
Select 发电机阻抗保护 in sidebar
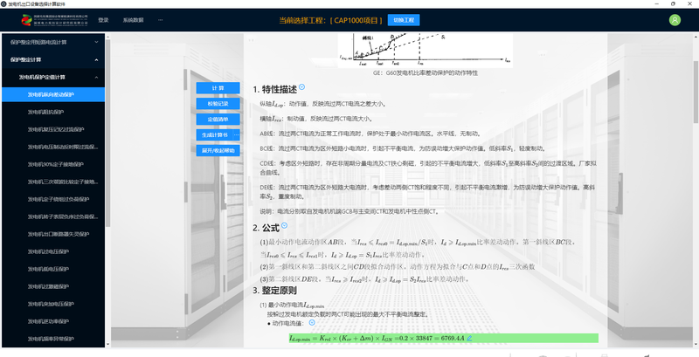[x=53, y=112]
